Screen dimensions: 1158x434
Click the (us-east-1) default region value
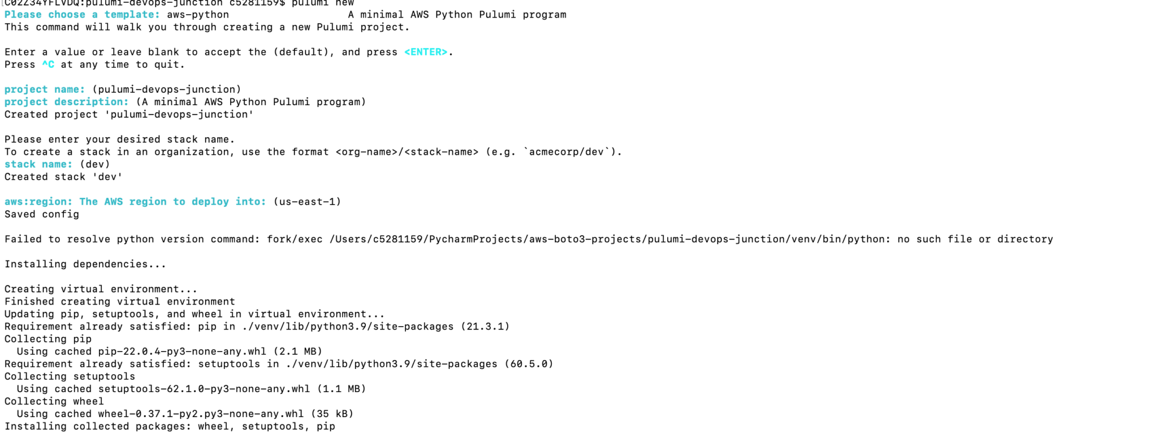tap(307, 202)
